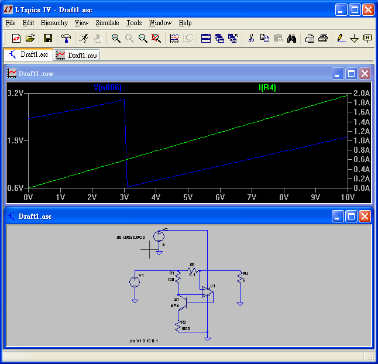This screenshot has height=364, width=378.
Task: Click the Halt simulation hand icon
Action: 98,38
